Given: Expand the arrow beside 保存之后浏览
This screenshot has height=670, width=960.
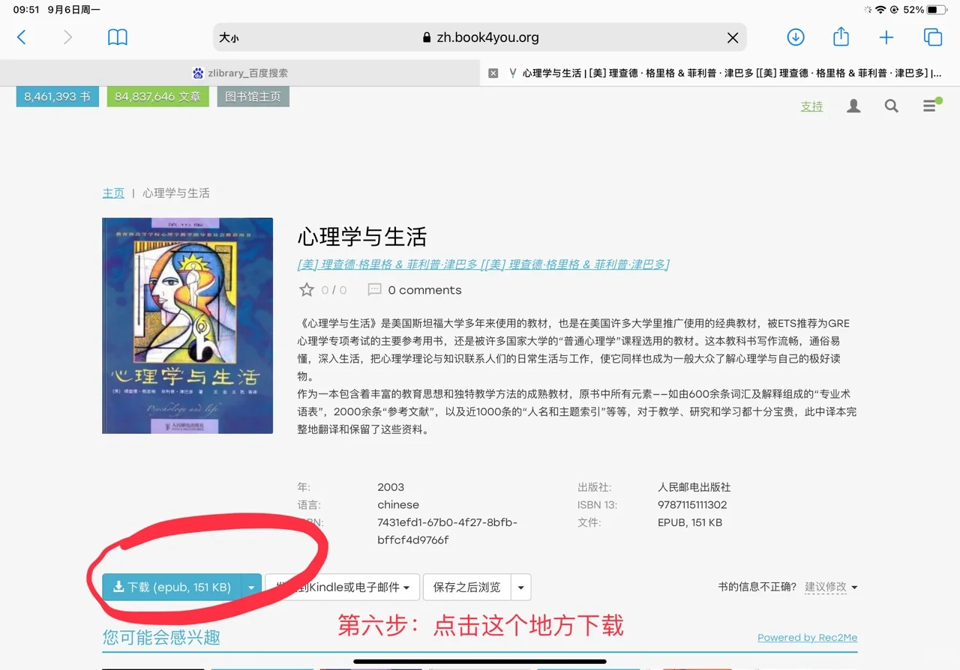Looking at the screenshot, I should pyautogui.click(x=521, y=588).
